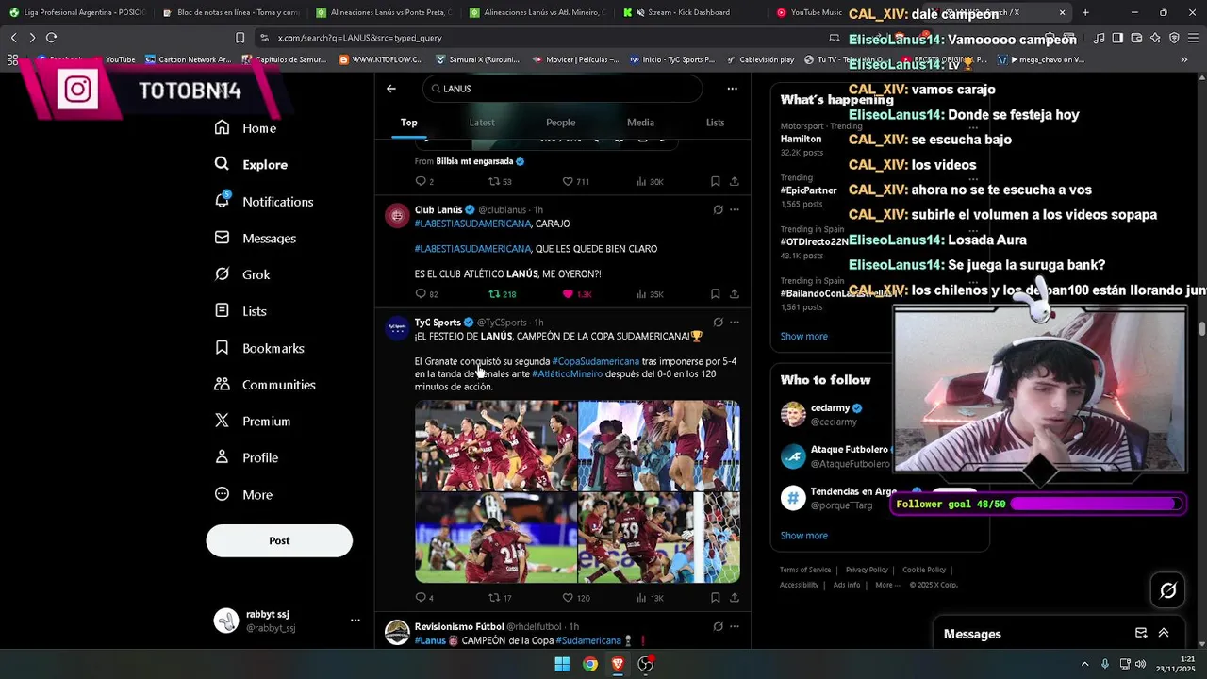Screen dimensions: 1207x679
Task: Show hidden system tray icons
Action: click(x=1084, y=664)
